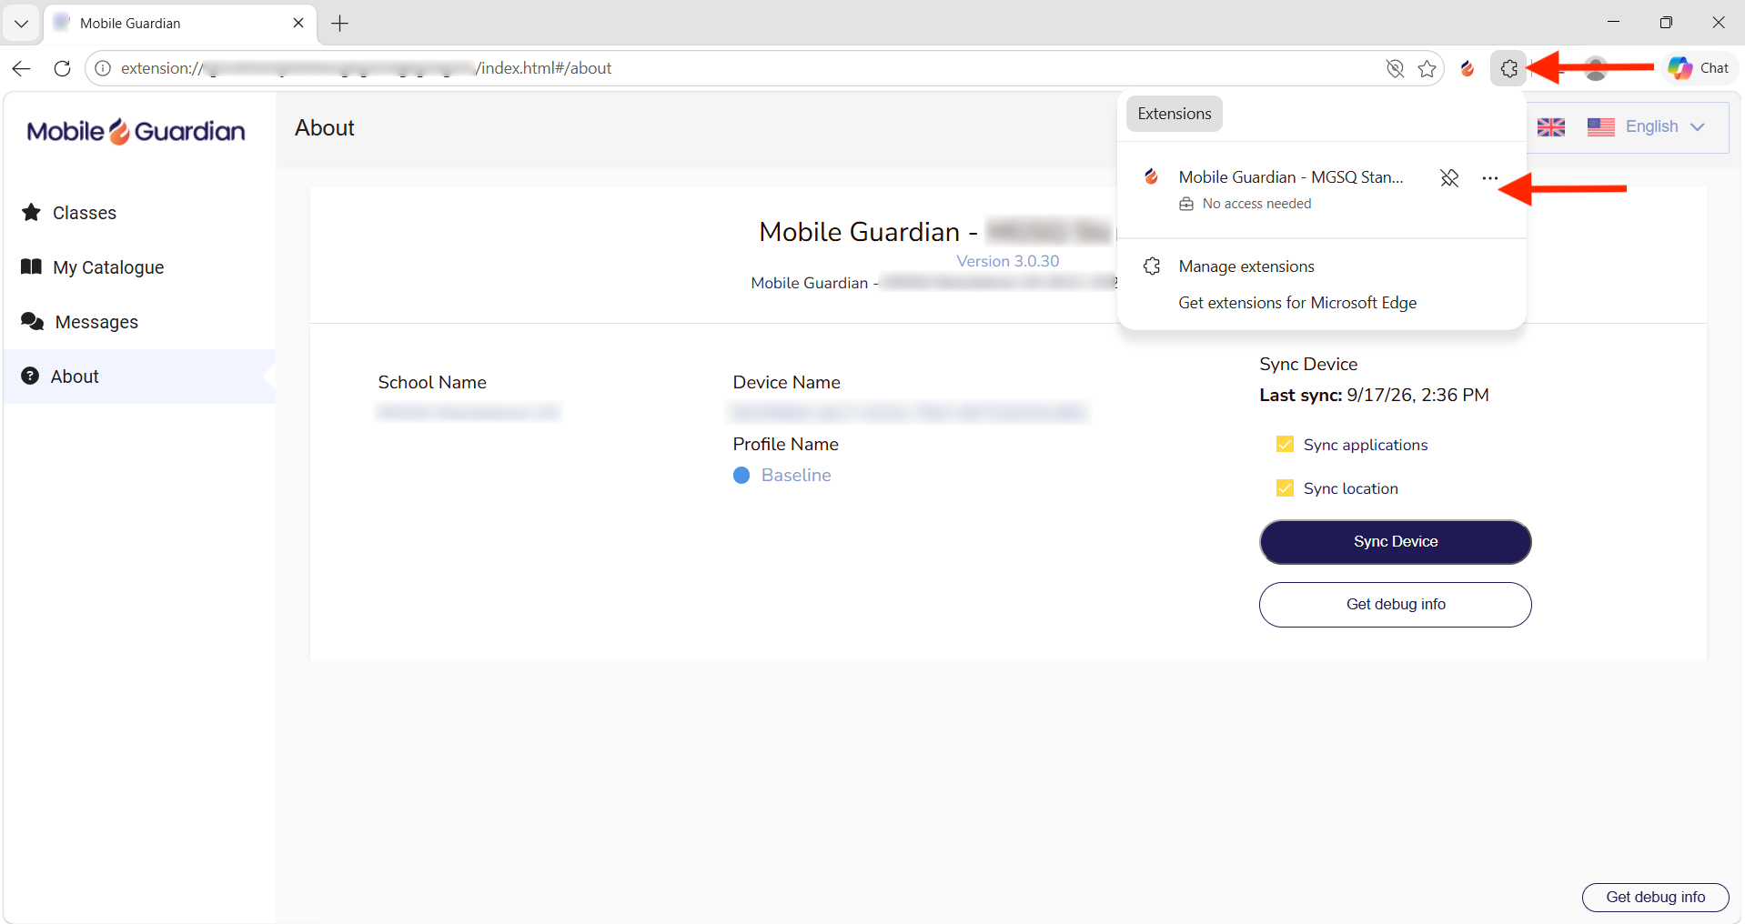The height and width of the screenshot is (924, 1745).
Task: Select the Mobile Guardian browser tab
Action: pos(179,23)
